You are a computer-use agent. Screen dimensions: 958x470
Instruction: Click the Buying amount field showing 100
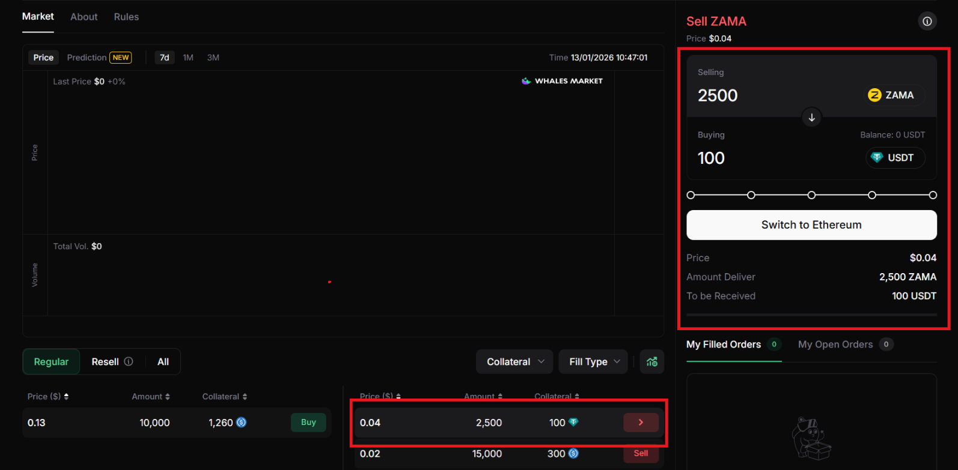[x=711, y=158]
